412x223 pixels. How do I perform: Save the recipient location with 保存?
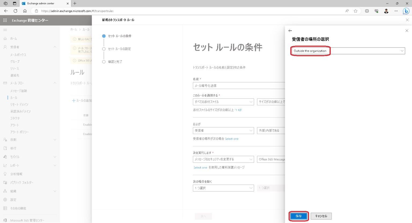click(x=298, y=216)
